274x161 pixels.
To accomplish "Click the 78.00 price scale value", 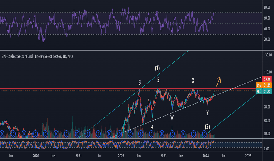I will coord(268,107).
